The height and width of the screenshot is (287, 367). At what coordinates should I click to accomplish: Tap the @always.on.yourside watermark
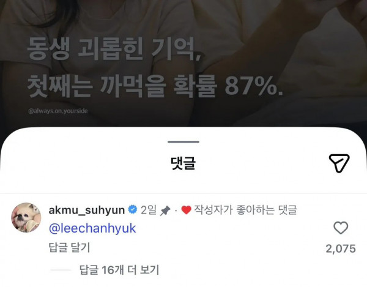(x=58, y=111)
